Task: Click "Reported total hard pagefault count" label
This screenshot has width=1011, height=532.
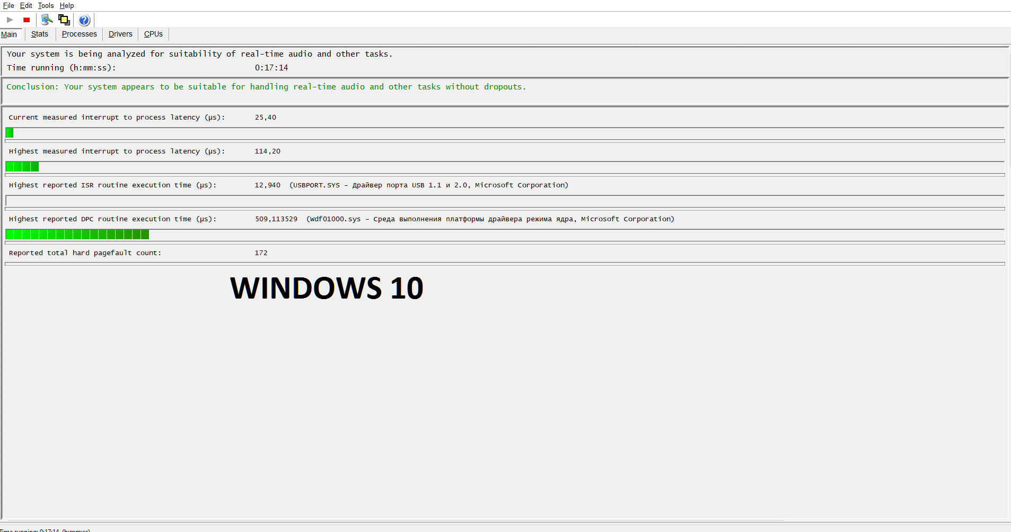Action: pos(85,253)
